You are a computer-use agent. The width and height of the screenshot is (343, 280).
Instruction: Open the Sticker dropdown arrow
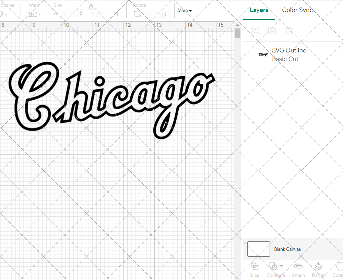(x=6, y=15)
